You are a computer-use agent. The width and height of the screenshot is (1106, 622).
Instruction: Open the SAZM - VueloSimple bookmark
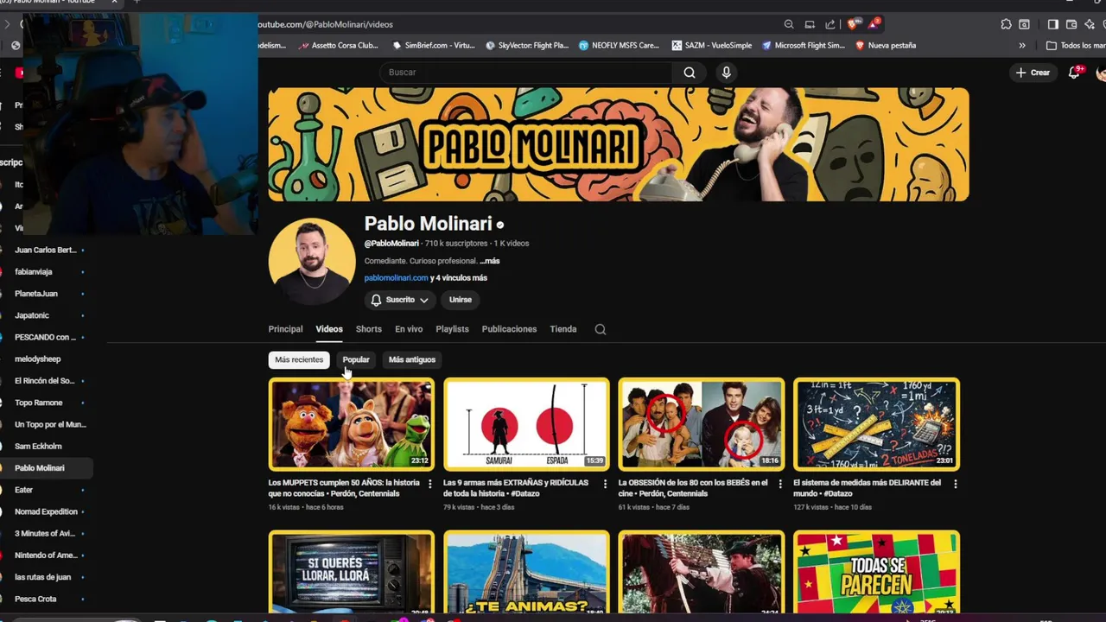click(711, 45)
